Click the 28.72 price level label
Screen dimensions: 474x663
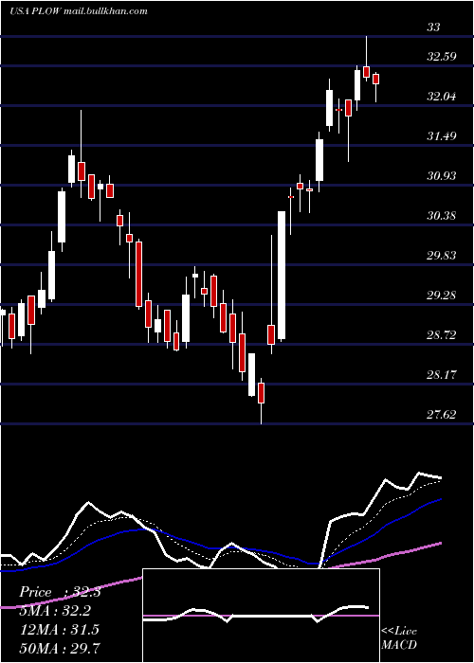442,335
